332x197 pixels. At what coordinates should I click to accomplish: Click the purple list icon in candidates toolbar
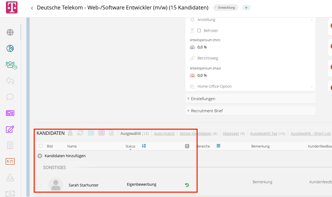pos(102,133)
